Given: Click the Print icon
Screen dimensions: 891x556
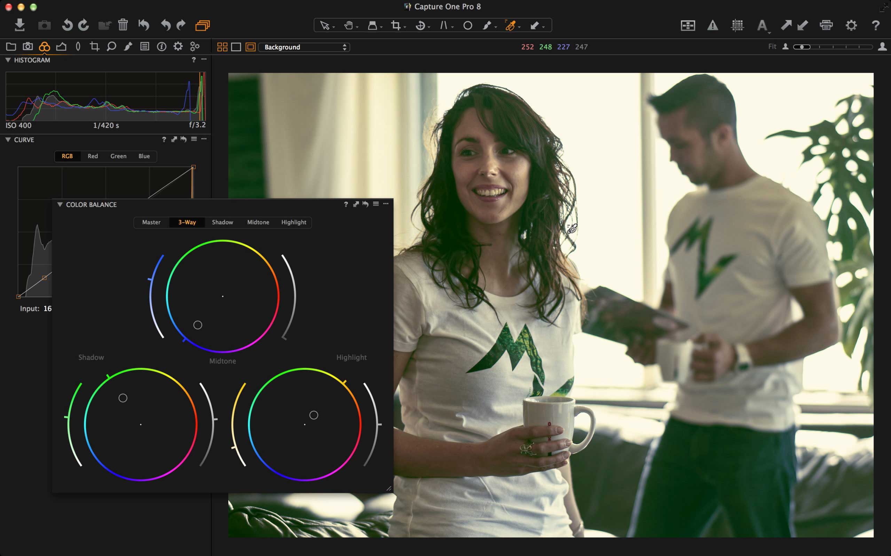Looking at the screenshot, I should [826, 25].
